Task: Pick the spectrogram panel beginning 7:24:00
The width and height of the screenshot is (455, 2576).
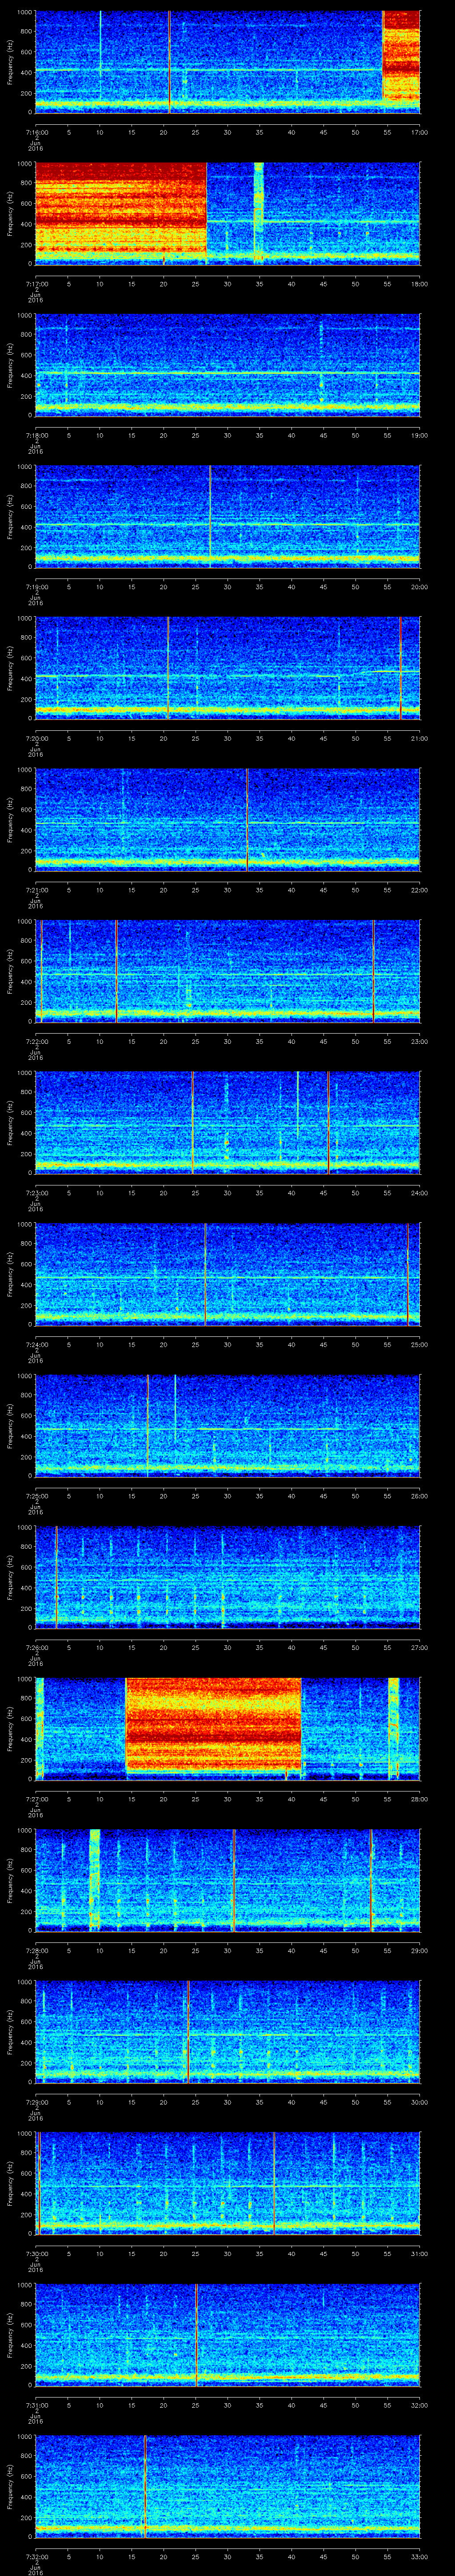Action: click(x=228, y=1274)
